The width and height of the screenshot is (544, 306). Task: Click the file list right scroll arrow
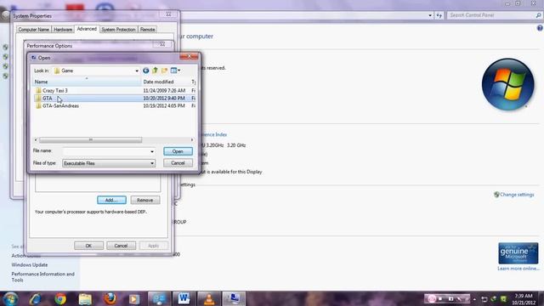click(192, 139)
